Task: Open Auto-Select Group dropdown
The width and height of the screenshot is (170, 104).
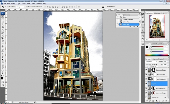Action: click(x=20, y=7)
